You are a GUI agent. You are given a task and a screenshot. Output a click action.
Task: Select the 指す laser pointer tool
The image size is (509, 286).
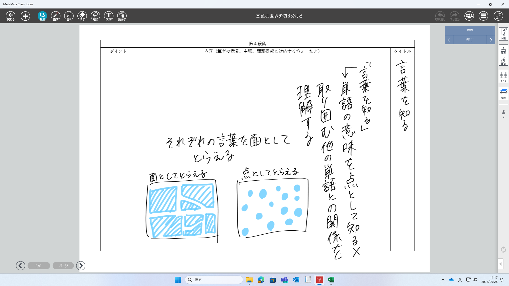[55, 16]
